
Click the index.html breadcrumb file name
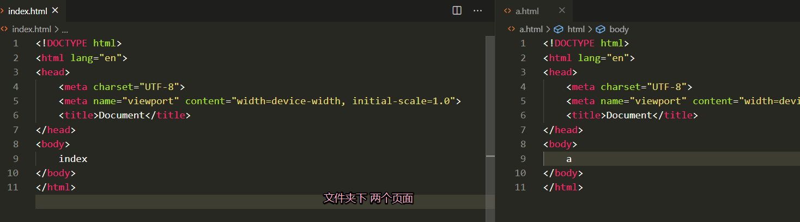(x=32, y=29)
